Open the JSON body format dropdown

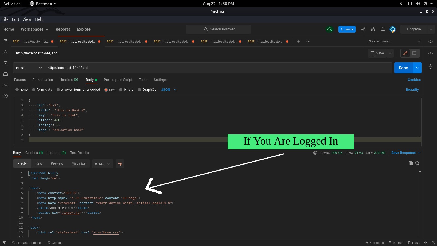168,89
